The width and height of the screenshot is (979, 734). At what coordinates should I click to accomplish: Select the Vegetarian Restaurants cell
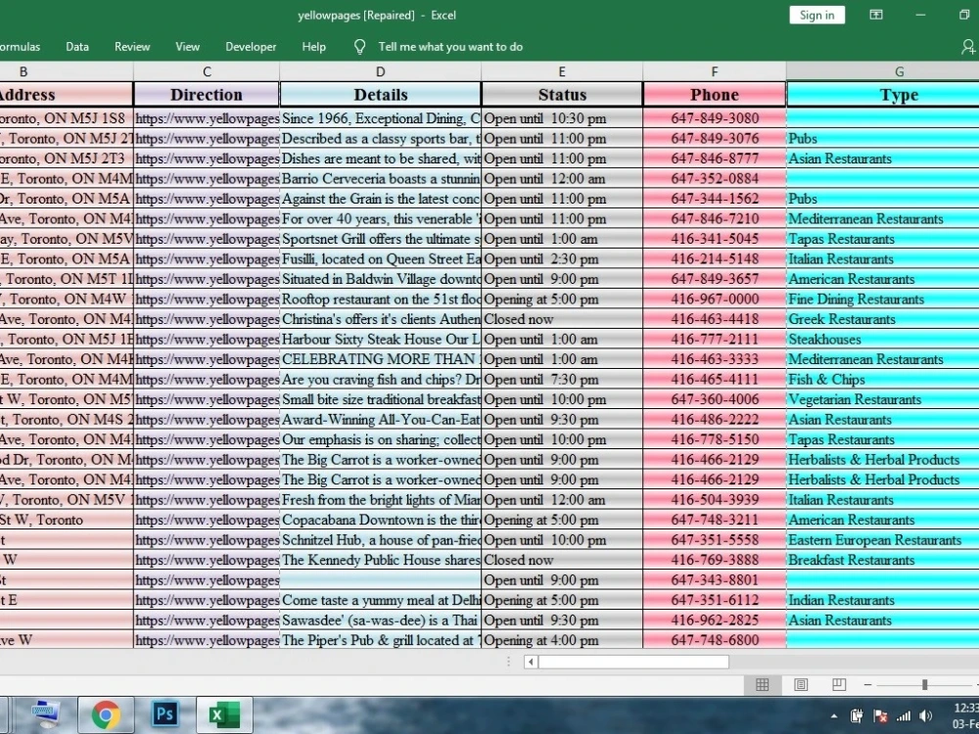click(x=883, y=399)
